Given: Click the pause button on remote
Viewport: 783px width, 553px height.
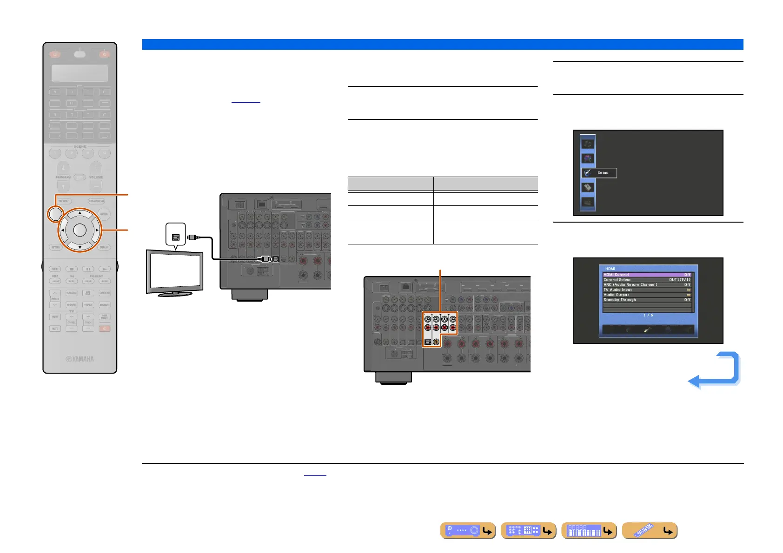Looking at the screenshot, I should point(88,269).
